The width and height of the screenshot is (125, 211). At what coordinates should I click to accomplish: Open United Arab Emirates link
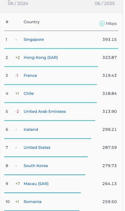point(45,112)
